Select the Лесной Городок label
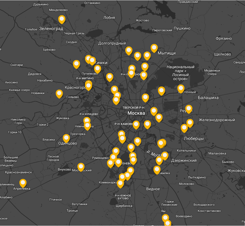245x226 pixels. click(x=53, y=158)
